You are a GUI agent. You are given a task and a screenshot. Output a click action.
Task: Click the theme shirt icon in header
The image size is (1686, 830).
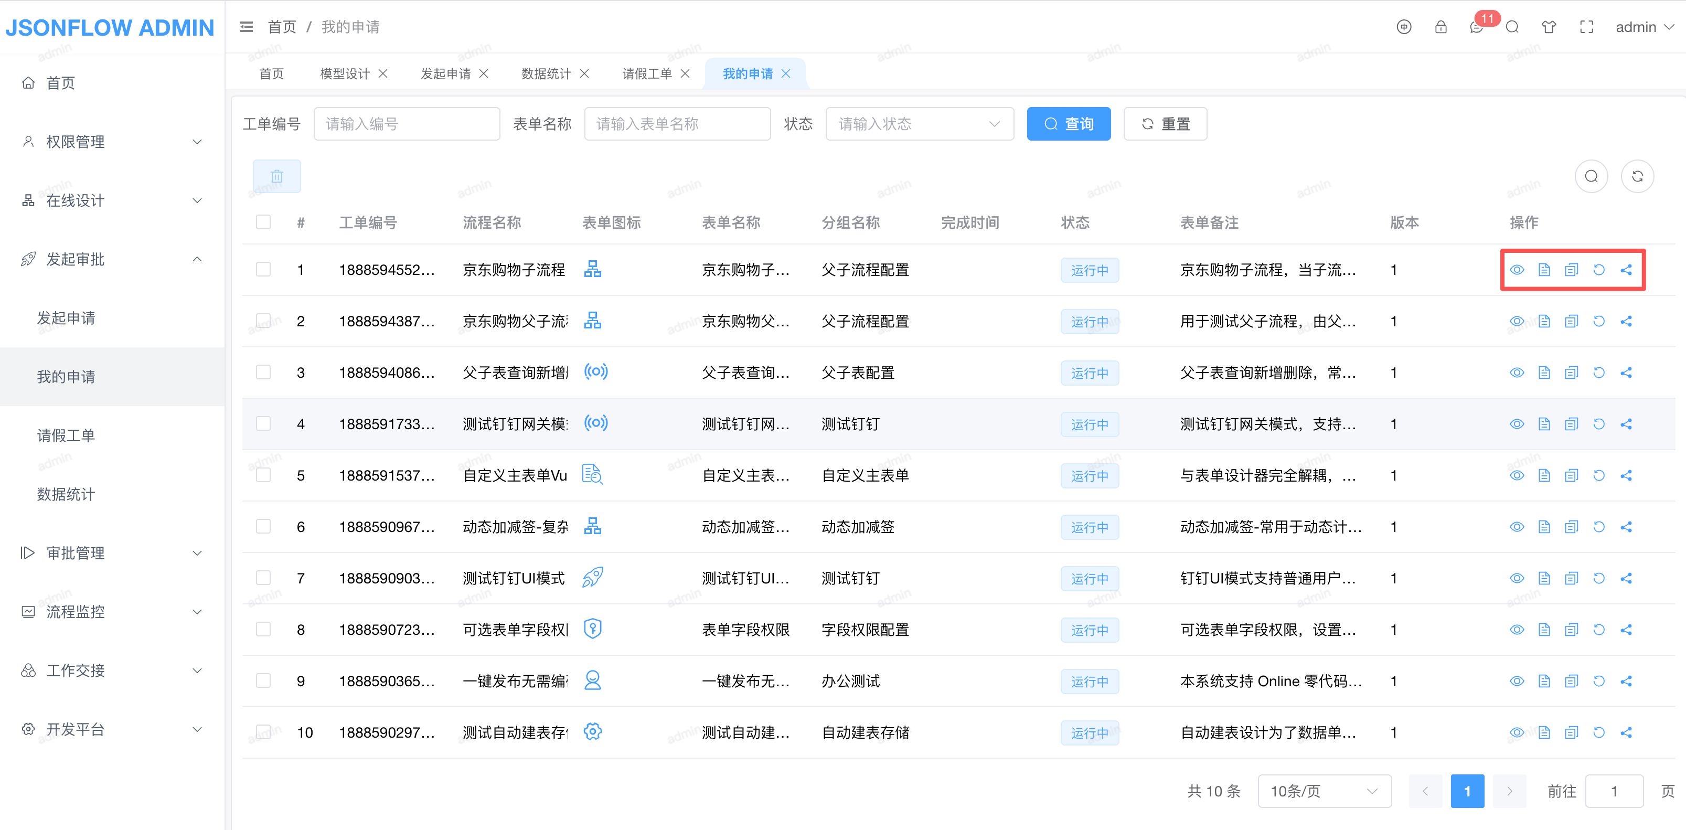point(1549,27)
